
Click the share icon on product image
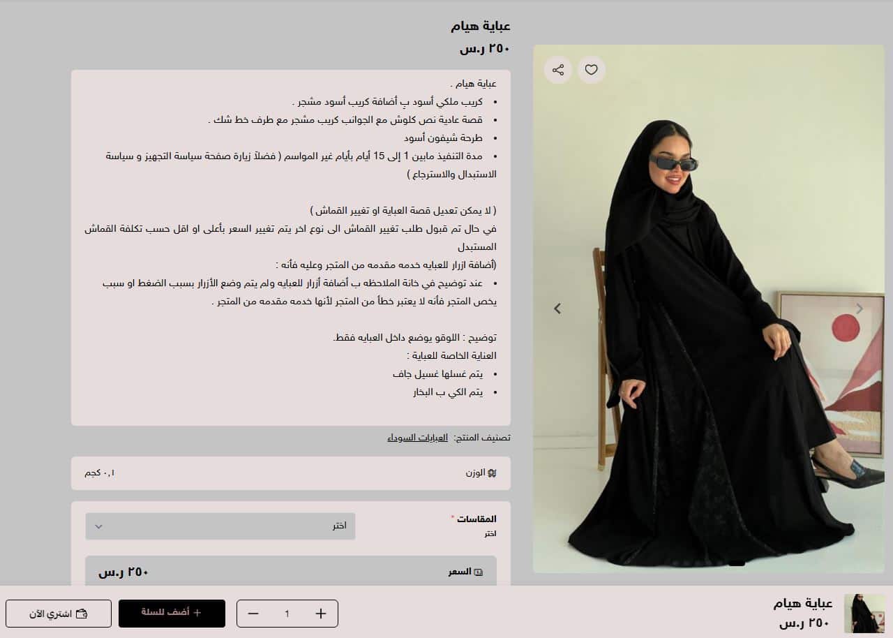[x=558, y=70]
